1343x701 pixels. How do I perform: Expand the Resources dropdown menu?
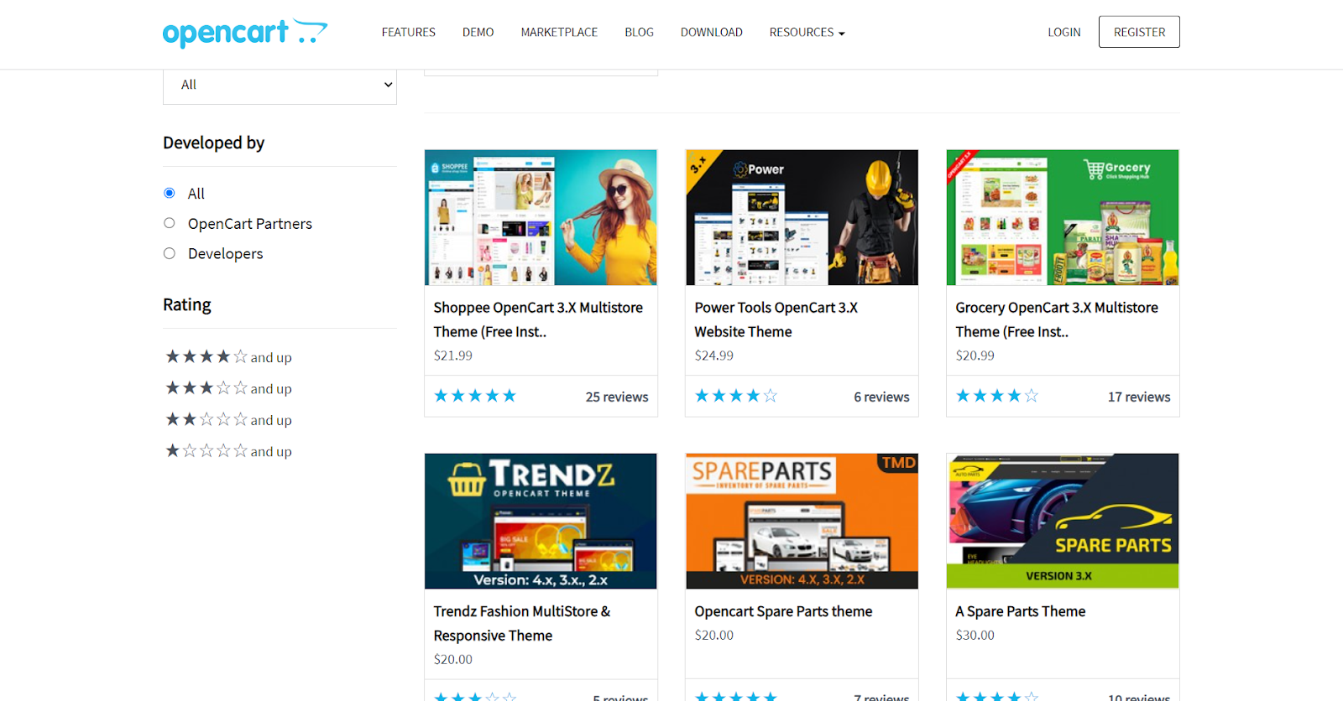807,33
